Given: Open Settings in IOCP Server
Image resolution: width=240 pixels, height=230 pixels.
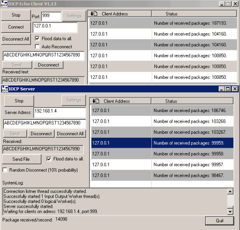Looking at the screenshot, I should (x=74, y=100).
